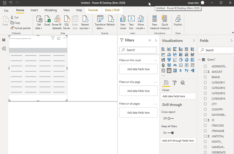
Task: Select the Ribbon chart visualization
Action: (x=192, y=55)
